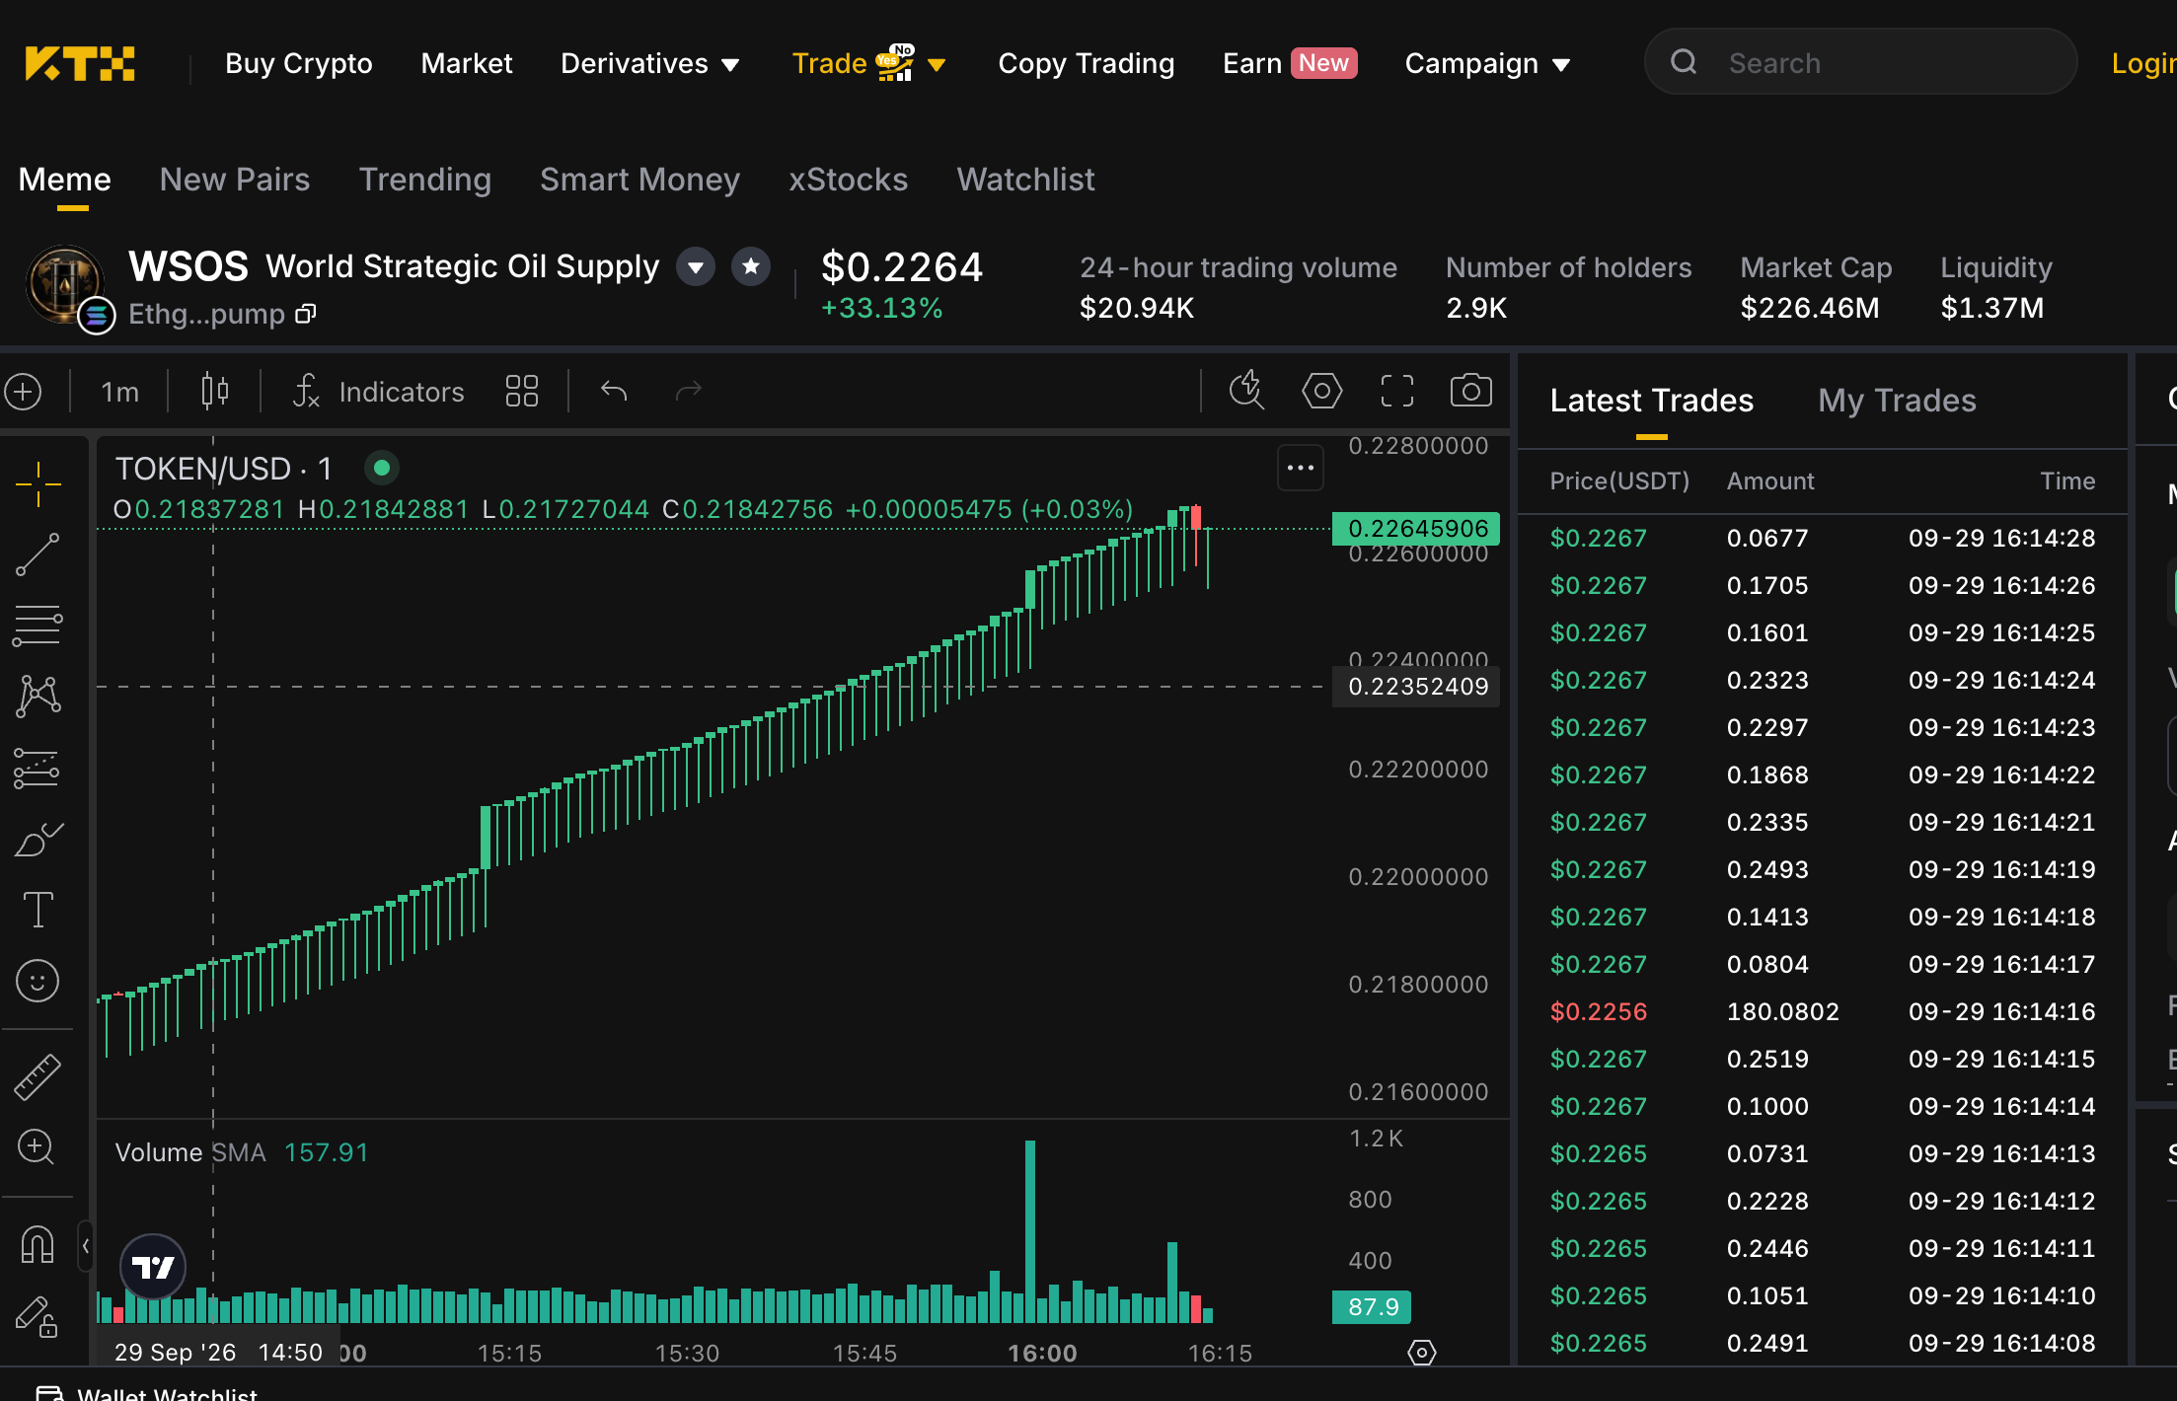Image resolution: width=2177 pixels, height=1401 pixels.
Task: Toggle lock all drawing tools
Action: tap(38, 1317)
